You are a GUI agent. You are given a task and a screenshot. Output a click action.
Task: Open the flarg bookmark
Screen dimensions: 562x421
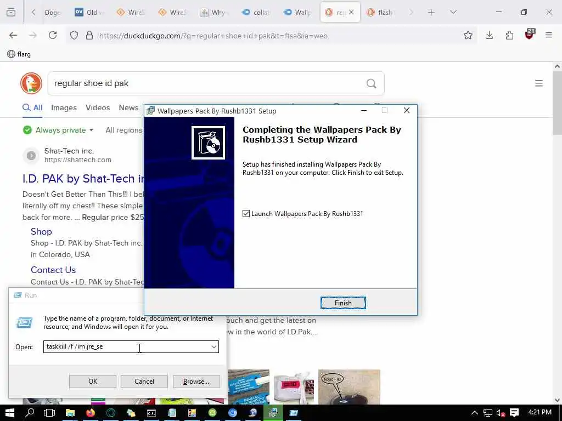[19, 54]
